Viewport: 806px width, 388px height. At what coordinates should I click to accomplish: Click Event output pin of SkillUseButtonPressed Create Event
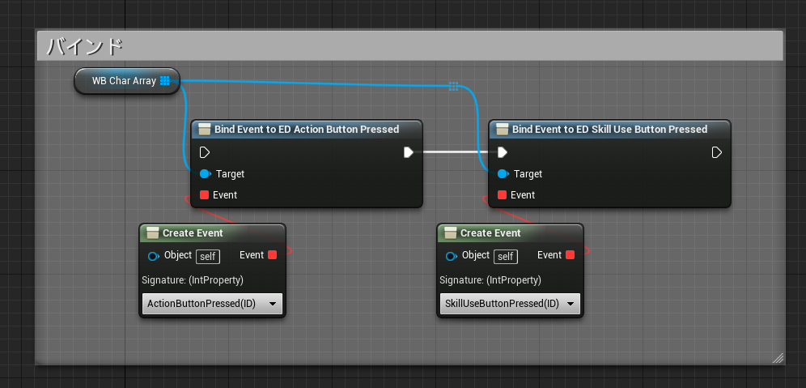coord(570,254)
